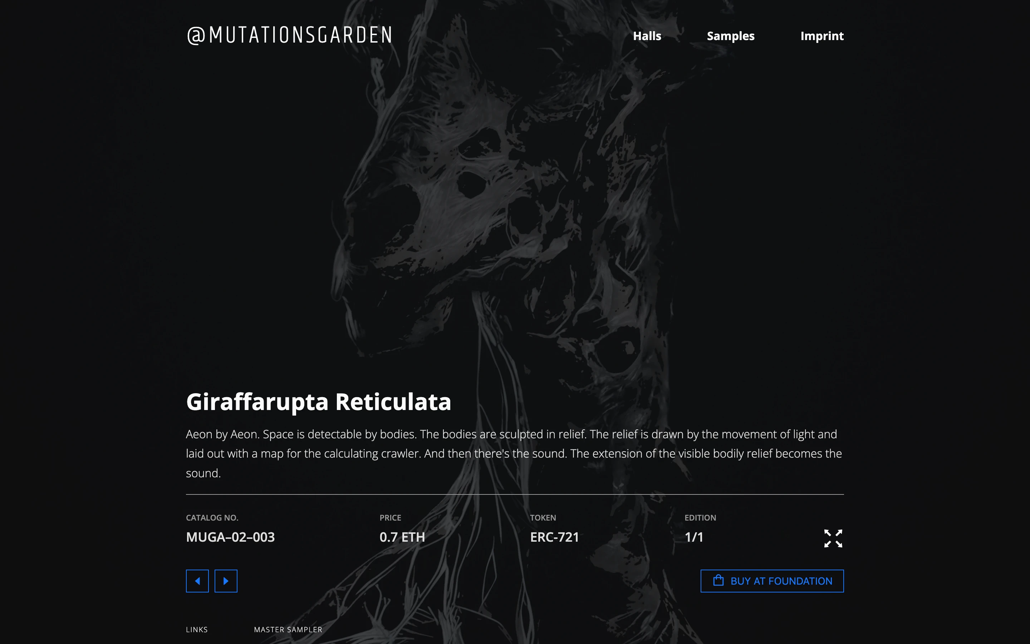The height and width of the screenshot is (644, 1030).
Task: Click the 1/1 edition value
Action: tap(694, 537)
